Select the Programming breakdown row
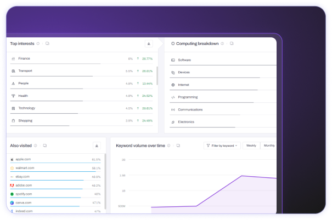The height and width of the screenshot is (220, 332). [x=223, y=97]
